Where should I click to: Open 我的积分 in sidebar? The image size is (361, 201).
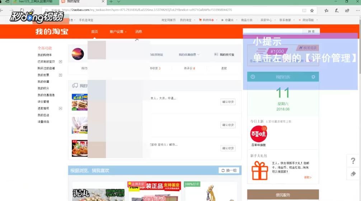[43, 88]
